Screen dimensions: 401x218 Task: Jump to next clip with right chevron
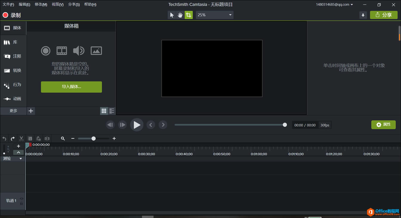click(163, 125)
